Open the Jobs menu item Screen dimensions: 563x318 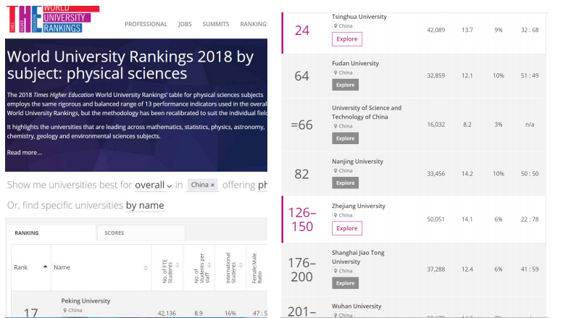185,24
